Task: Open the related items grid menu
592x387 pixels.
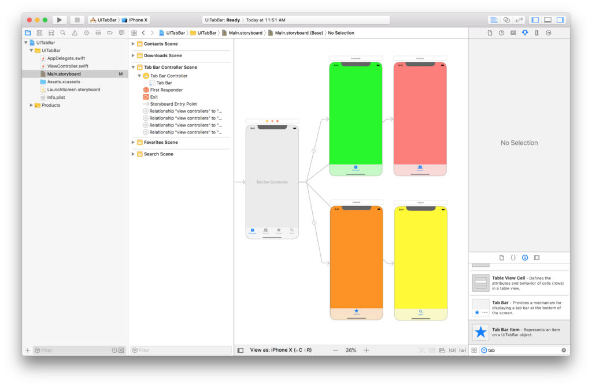Action: [x=134, y=33]
